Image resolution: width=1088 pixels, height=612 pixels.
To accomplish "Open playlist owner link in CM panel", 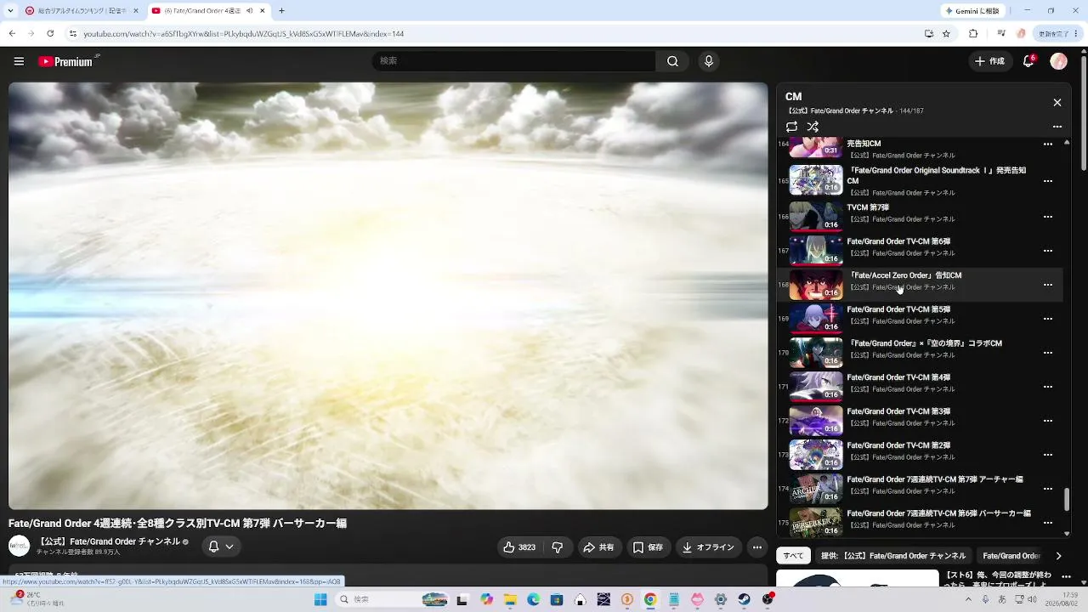I will (841, 111).
